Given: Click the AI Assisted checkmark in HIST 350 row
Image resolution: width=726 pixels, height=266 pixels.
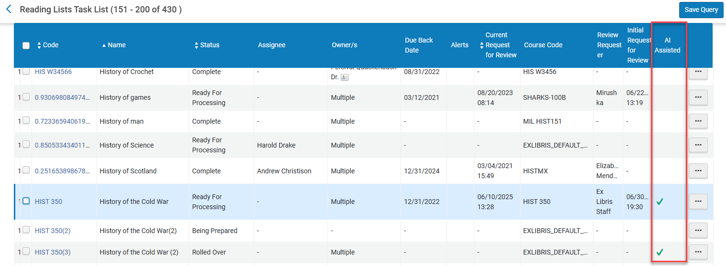Looking at the screenshot, I should tap(660, 202).
